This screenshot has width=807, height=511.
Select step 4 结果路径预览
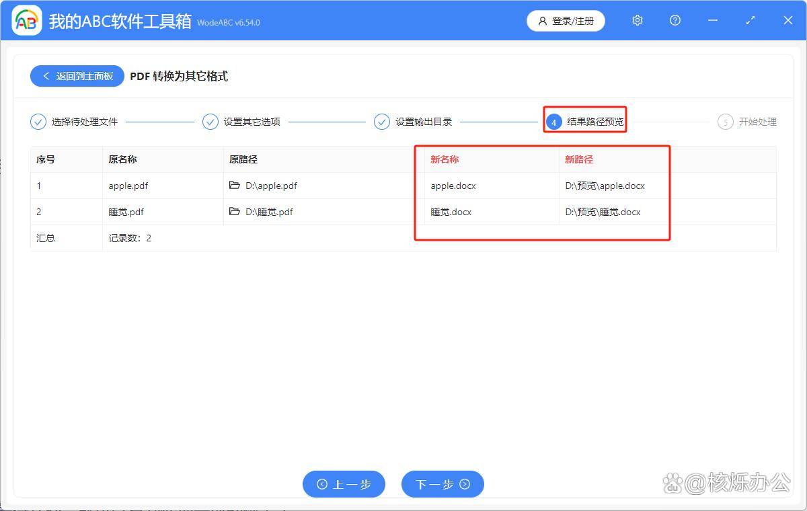pos(585,122)
